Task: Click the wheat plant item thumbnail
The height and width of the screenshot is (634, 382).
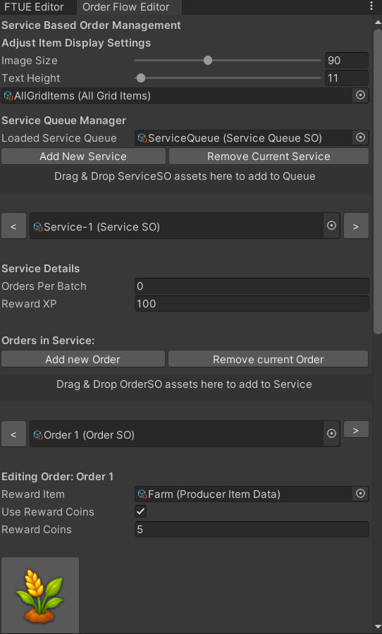Action: click(x=40, y=595)
